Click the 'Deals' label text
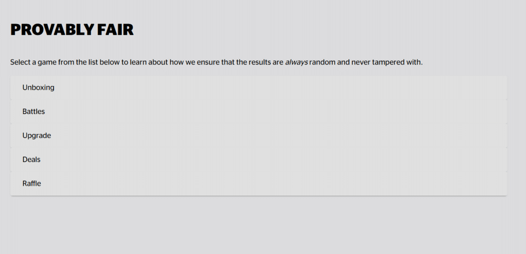526x254 pixels. pyautogui.click(x=31, y=160)
